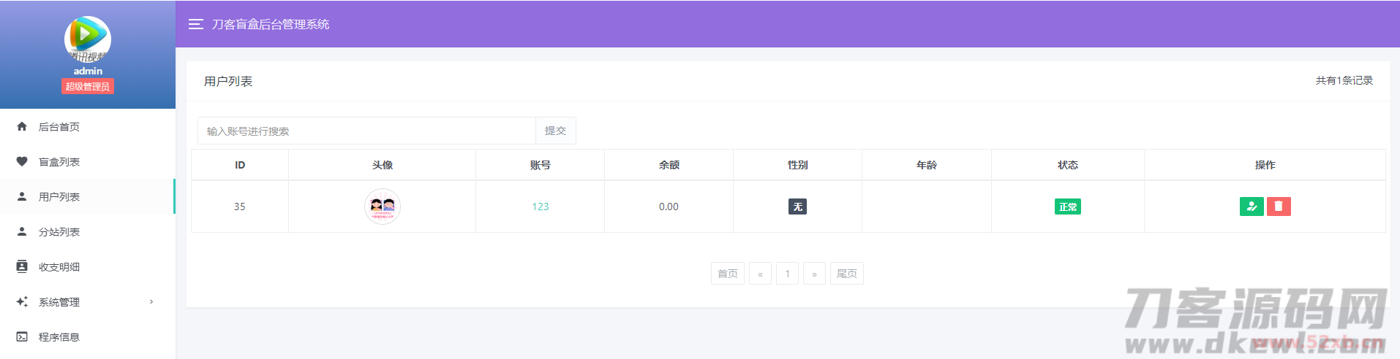Click the sparkle icon beside 系统管理
The width and height of the screenshot is (1400, 359).
coord(22,301)
